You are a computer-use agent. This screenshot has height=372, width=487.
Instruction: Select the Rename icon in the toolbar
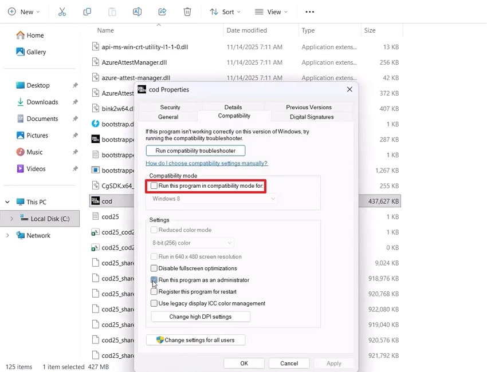[137, 11]
